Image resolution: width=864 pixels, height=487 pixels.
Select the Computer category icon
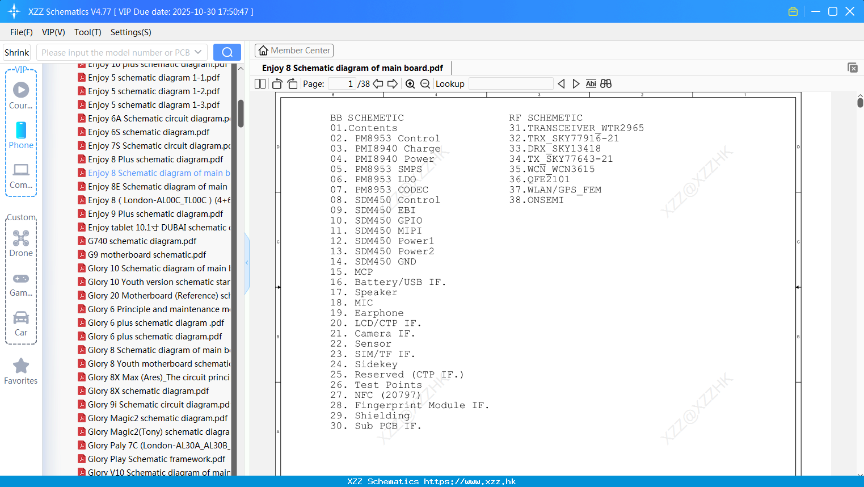[21, 175]
